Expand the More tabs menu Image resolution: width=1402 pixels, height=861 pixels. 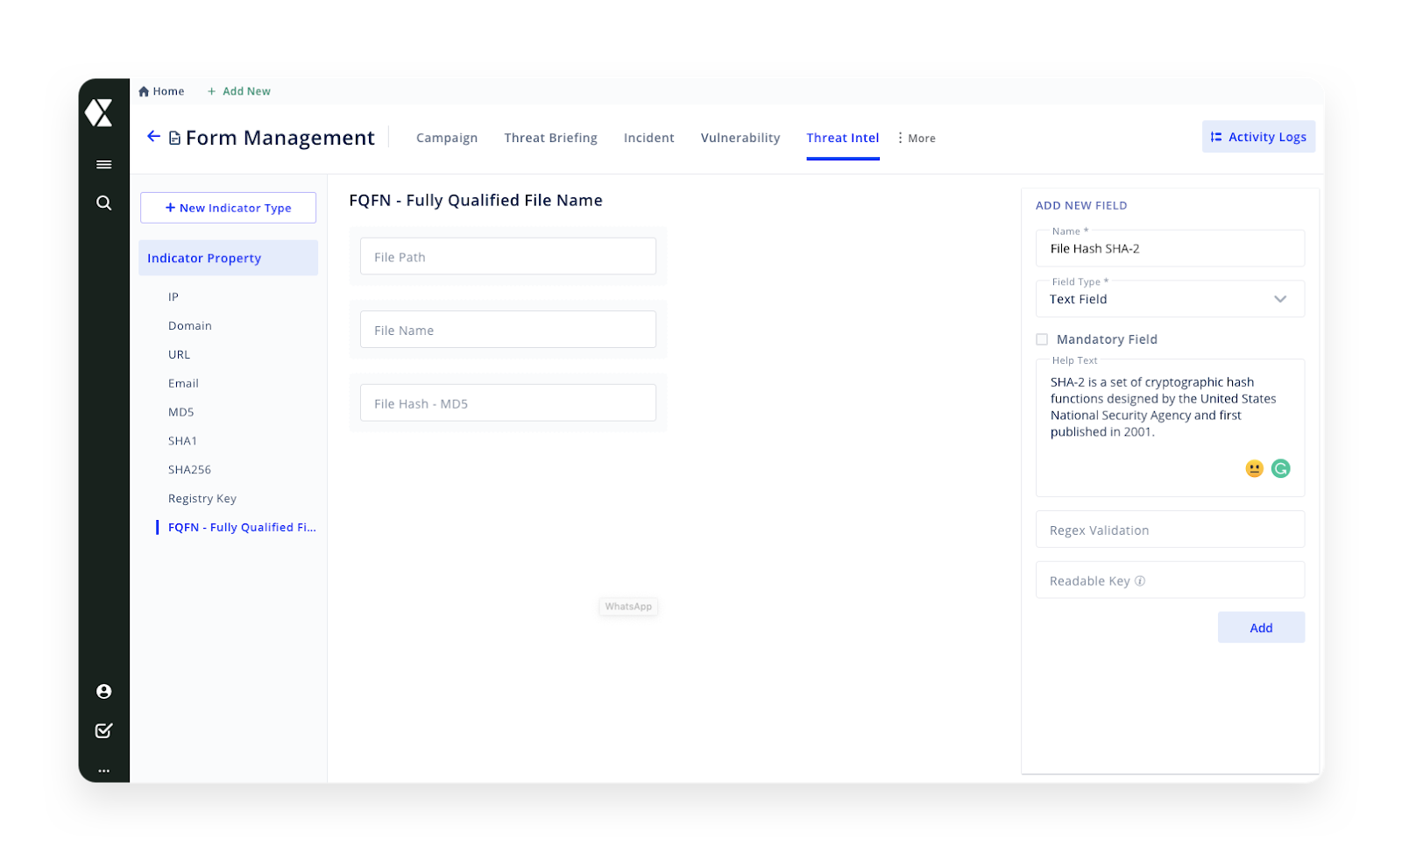(917, 139)
